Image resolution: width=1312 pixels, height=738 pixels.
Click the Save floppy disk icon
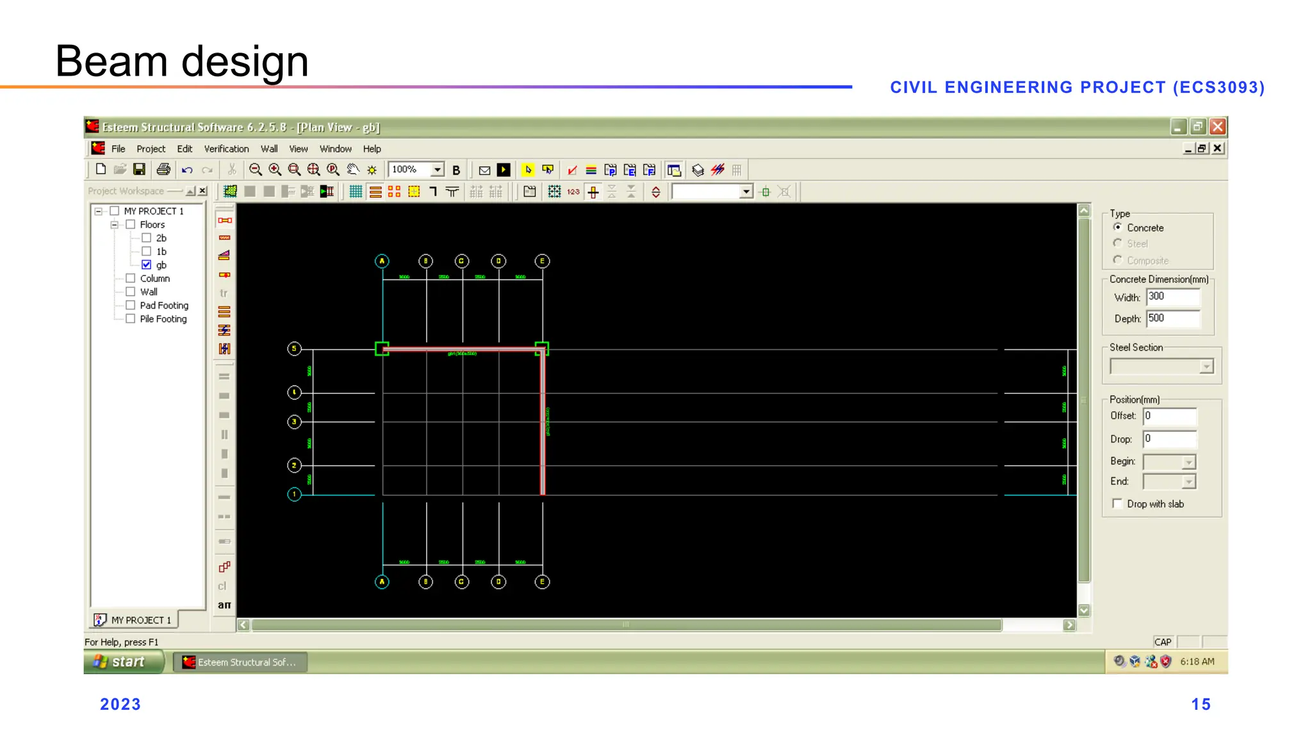coord(139,170)
